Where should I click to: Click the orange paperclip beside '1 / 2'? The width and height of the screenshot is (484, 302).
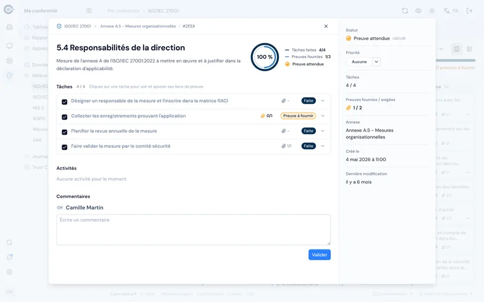[348, 108]
